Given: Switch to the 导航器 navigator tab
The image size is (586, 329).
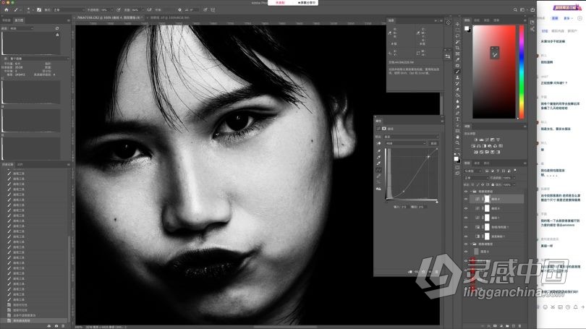Looking at the screenshot, I should (7, 20).
